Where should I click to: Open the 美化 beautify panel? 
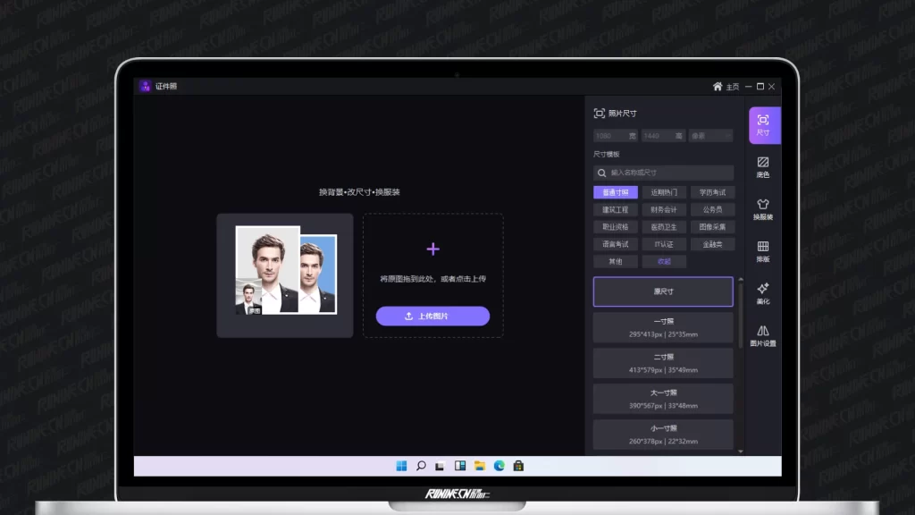pos(763,293)
